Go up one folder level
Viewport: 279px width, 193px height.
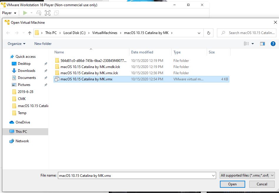[30, 33]
